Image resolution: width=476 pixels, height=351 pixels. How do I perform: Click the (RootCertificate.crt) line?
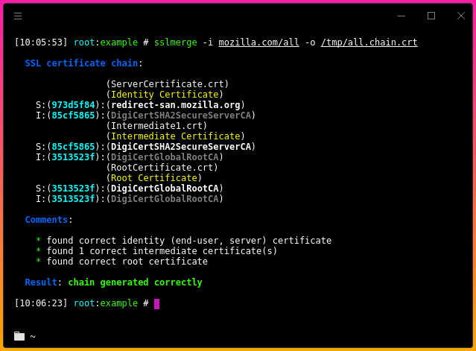click(x=162, y=168)
